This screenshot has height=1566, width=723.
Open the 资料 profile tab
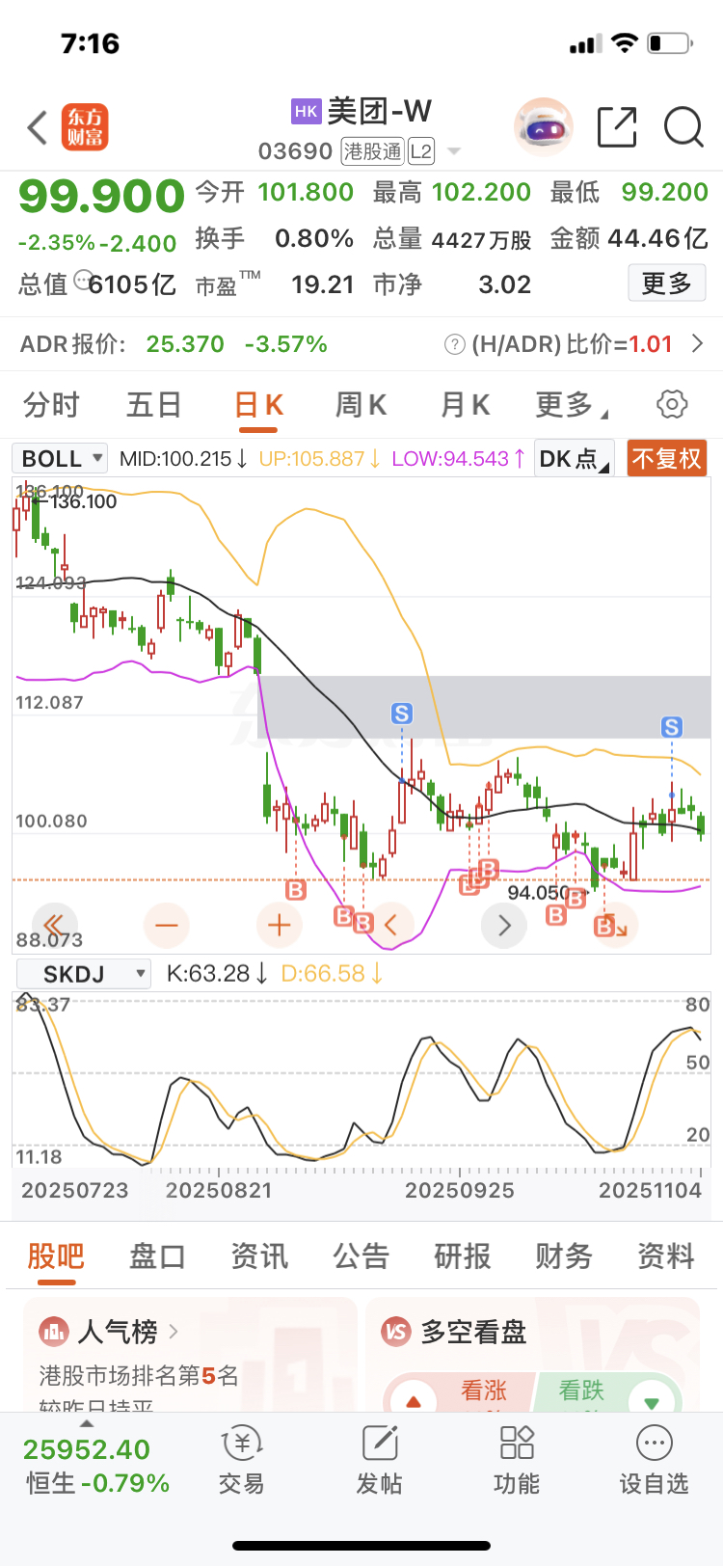[666, 1256]
